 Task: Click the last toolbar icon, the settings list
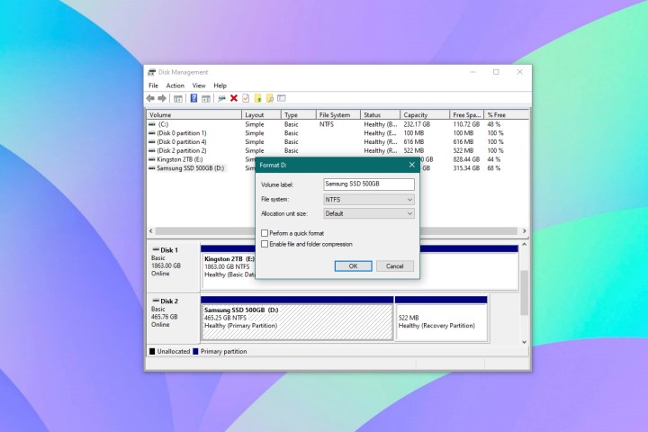click(282, 98)
